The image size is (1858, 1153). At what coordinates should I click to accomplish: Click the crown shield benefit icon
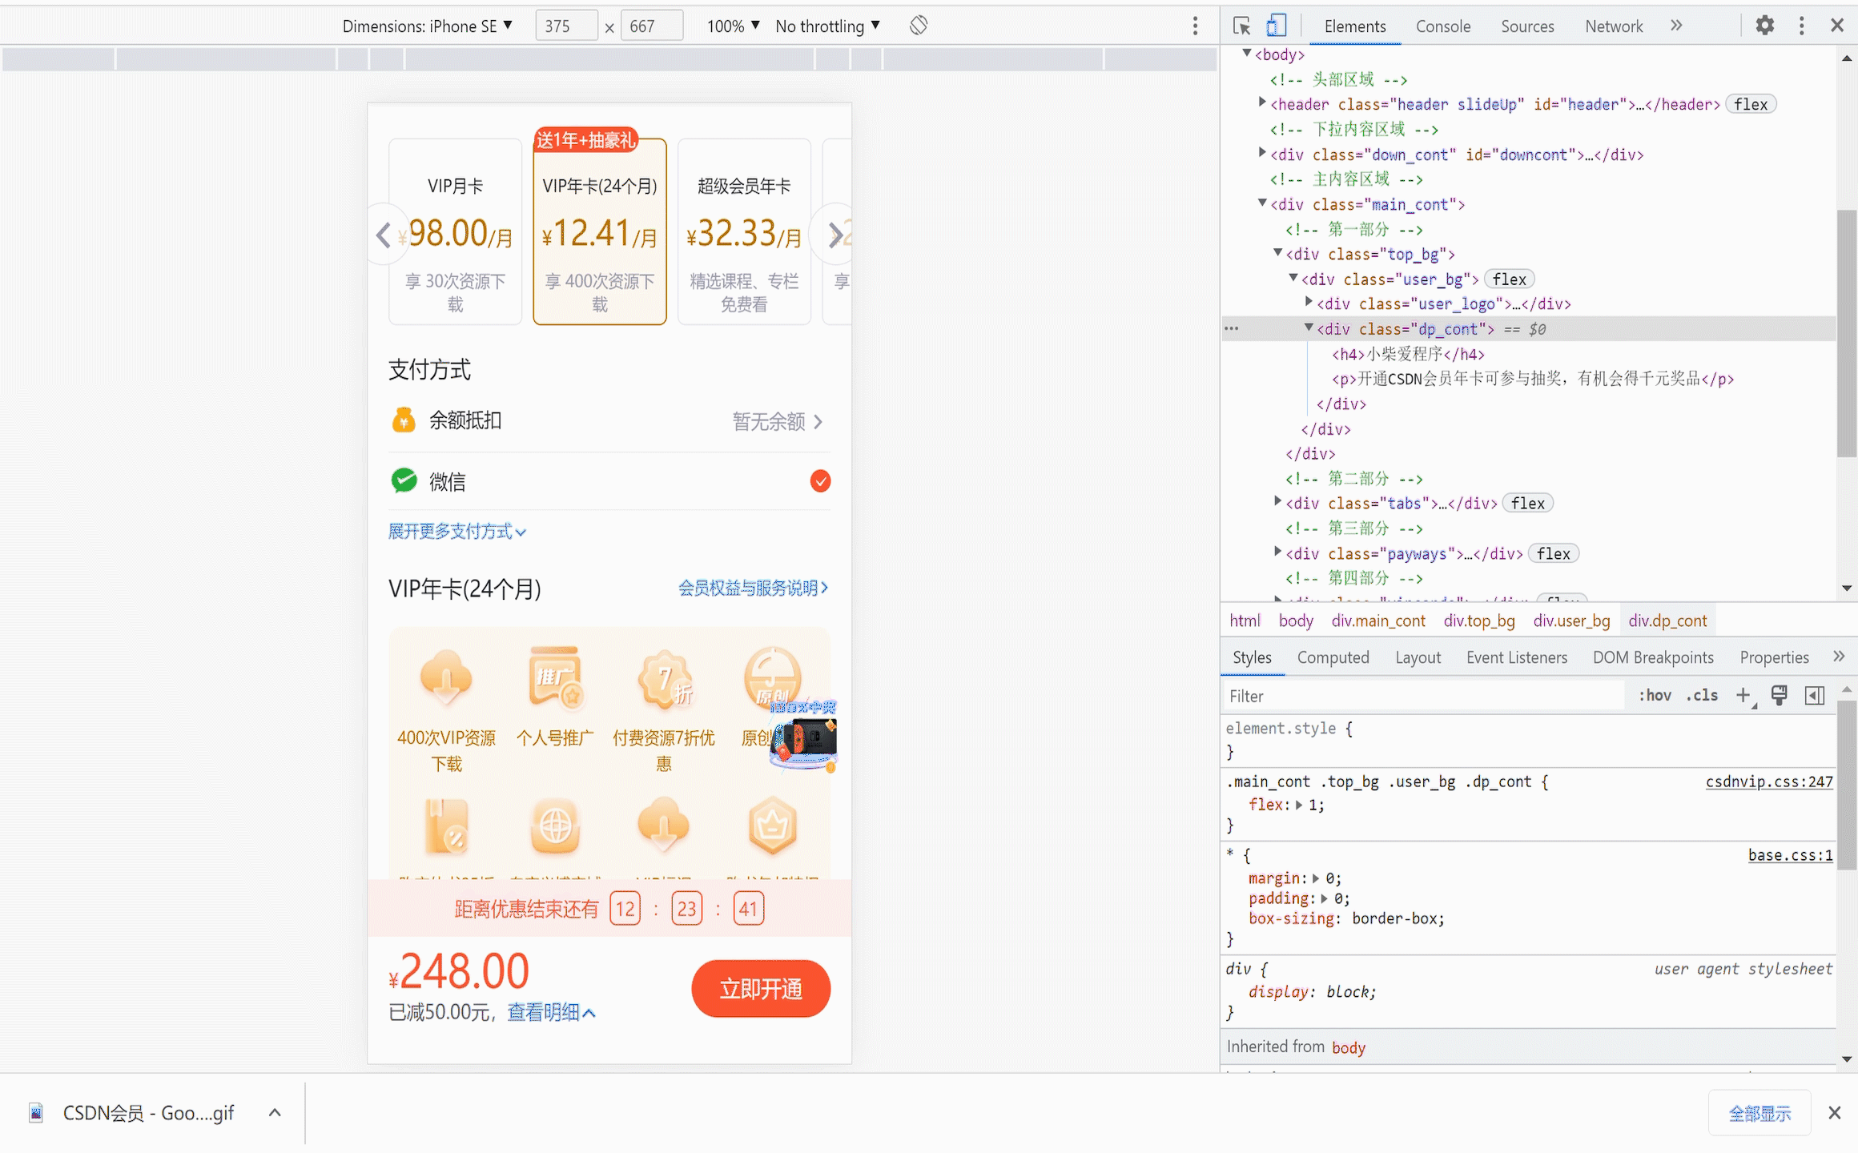point(772,826)
